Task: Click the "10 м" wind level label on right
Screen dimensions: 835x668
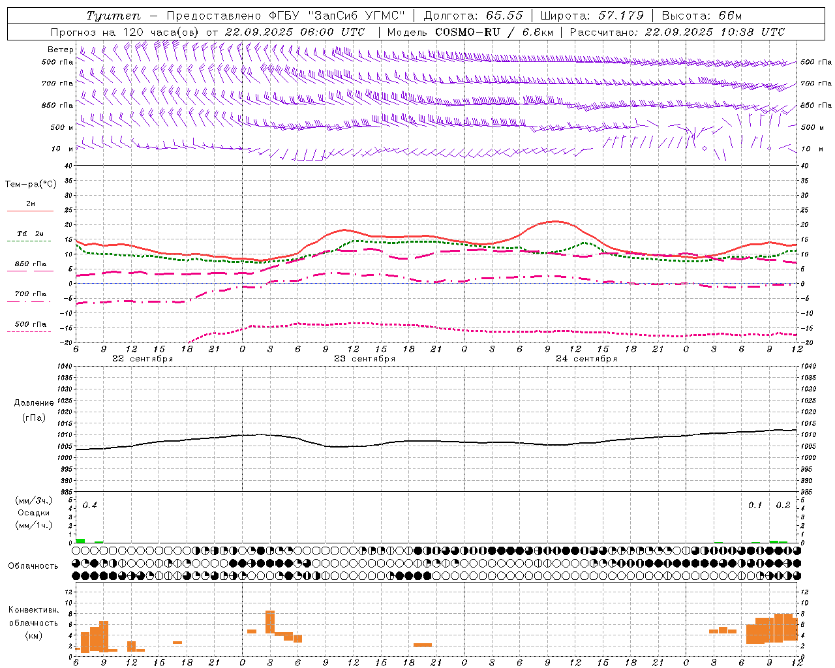Action: click(811, 149)
